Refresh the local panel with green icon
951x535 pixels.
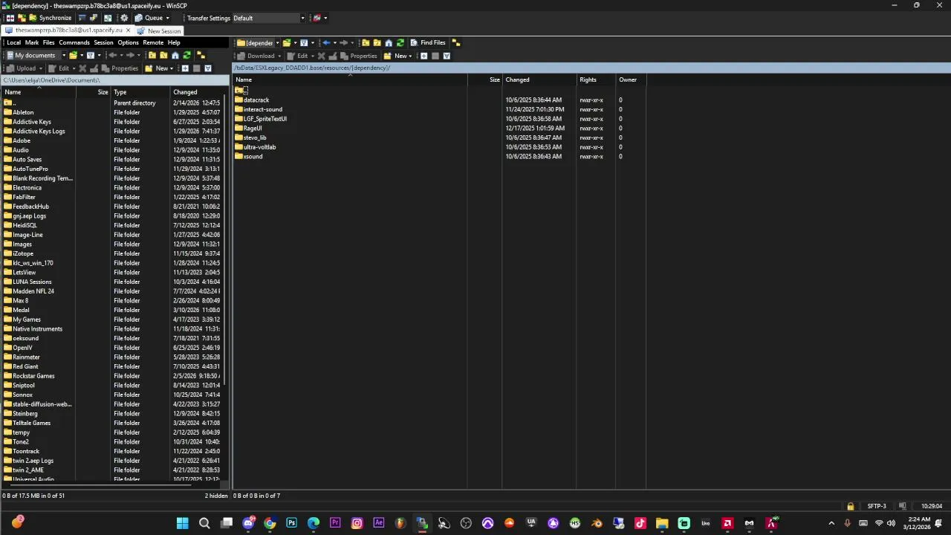pyautogui.click(x=186, y=55)
